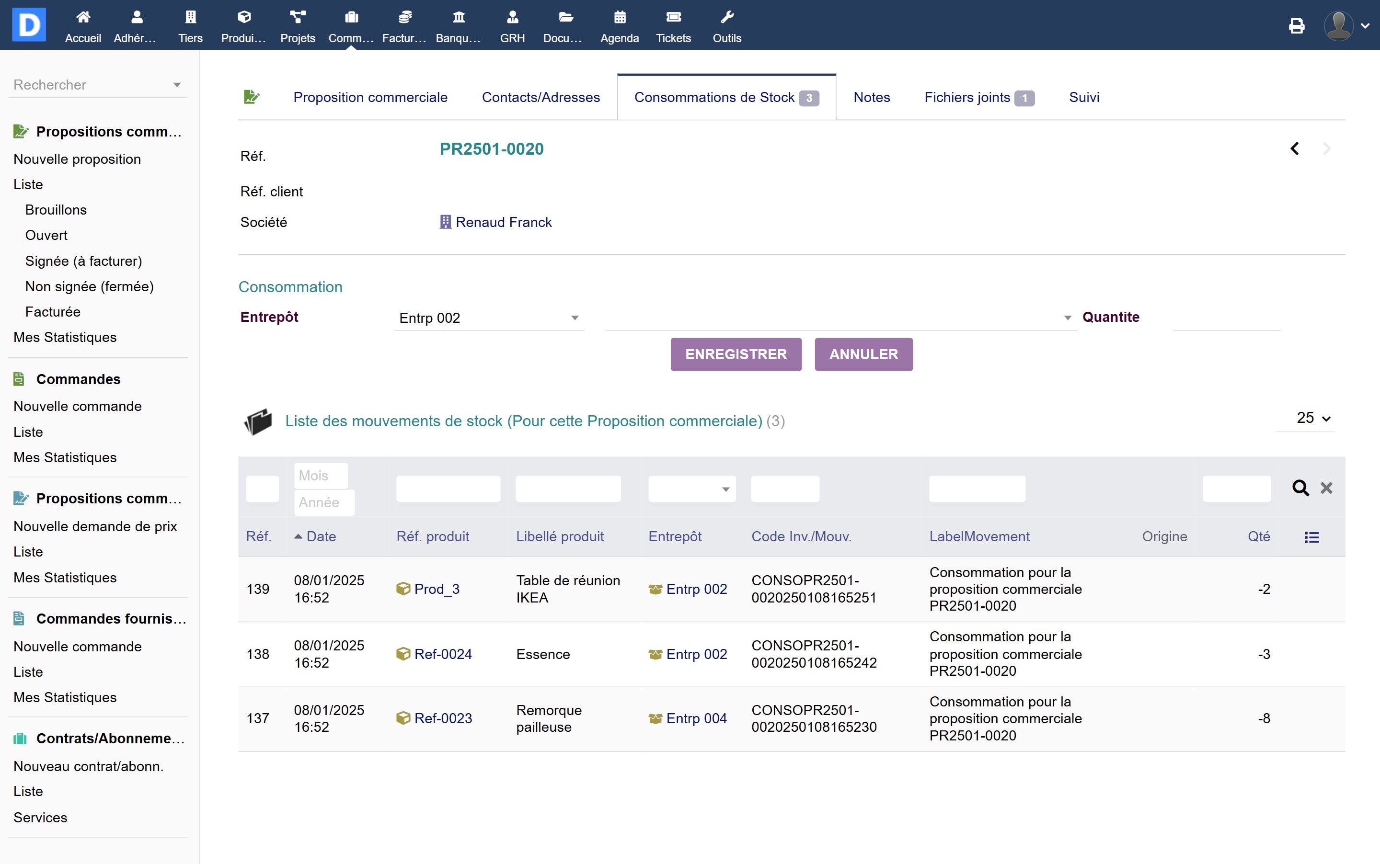Open the Accueil home icon
Viewport: 1380px width, 864px height.
(83, 18)
